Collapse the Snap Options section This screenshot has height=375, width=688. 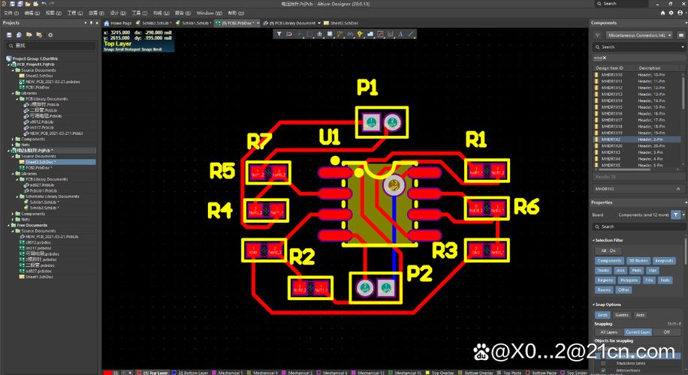point(593,304)
